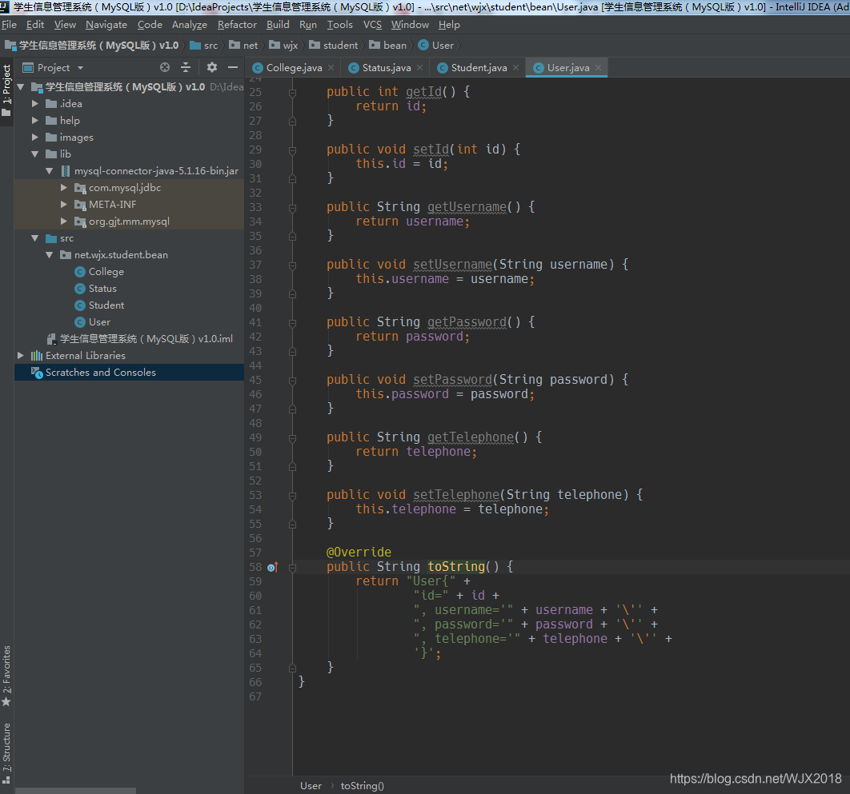Viewport: 850px width, 794px height.
Task: Expand the .idea folder
Action: (x=35, y=104)
